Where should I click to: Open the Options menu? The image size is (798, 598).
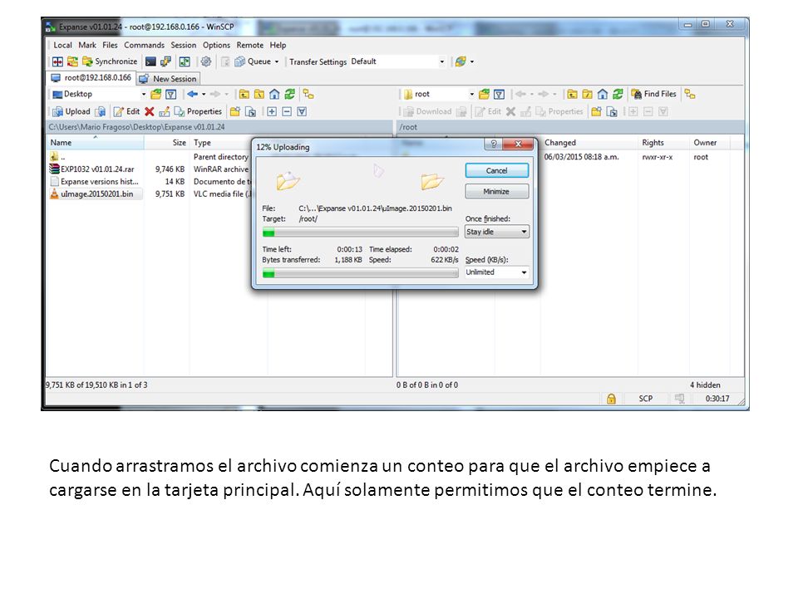point(216,45)
